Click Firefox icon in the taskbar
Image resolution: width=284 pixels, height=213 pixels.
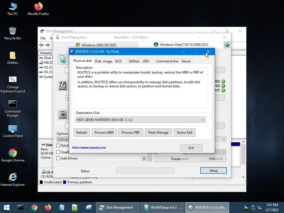48,207
